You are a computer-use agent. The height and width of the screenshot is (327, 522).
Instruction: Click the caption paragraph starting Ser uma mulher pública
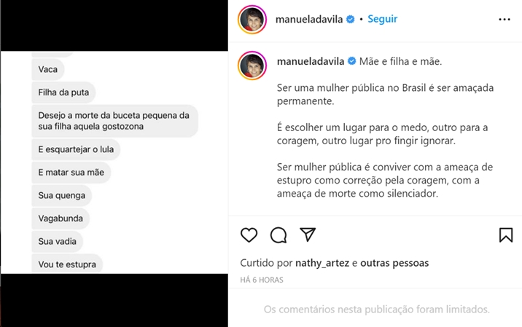point(375,94)
